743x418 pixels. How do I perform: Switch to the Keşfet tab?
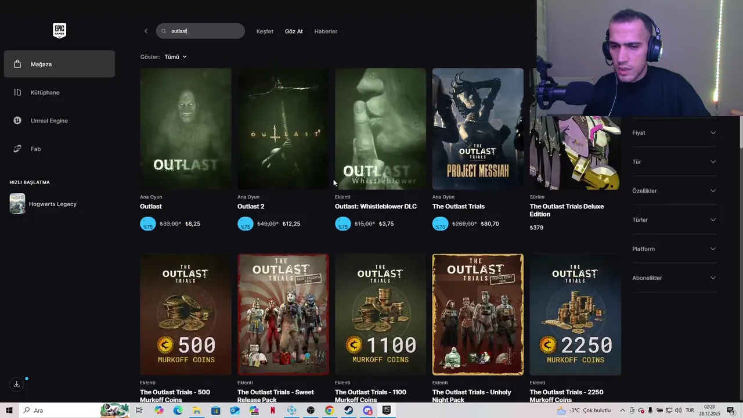pyautogui.click(x=265, y=31)
